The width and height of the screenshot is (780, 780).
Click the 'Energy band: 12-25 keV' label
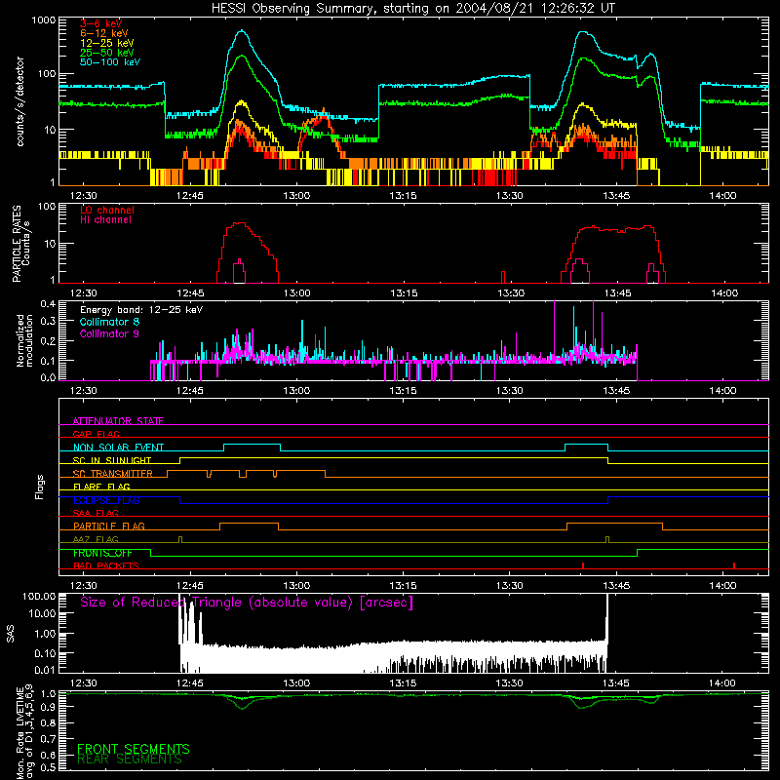point(141,310)
